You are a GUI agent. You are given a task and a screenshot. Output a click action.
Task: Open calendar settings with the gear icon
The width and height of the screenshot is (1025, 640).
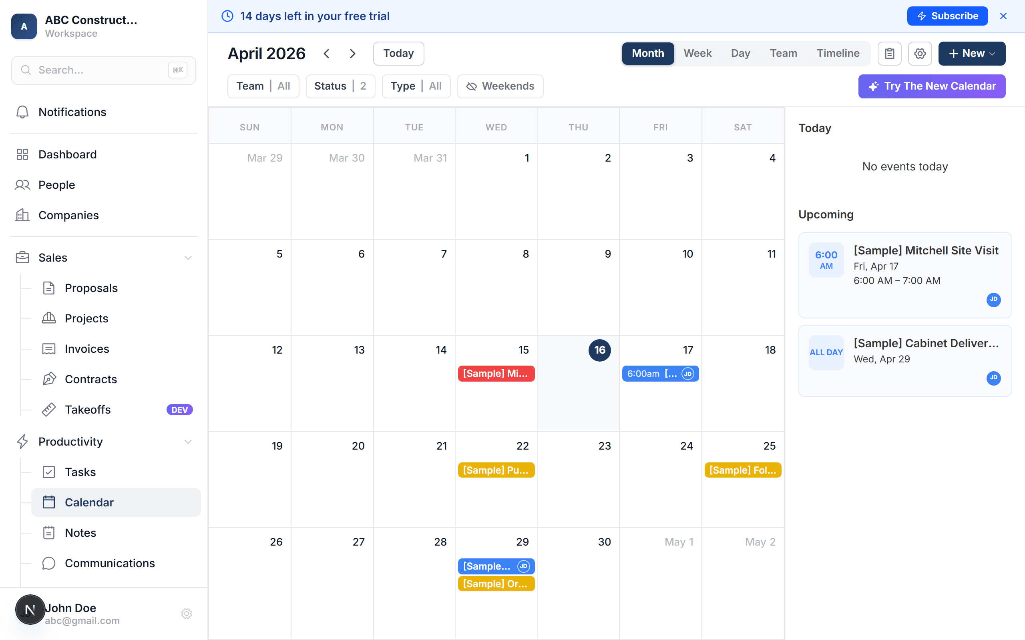click(x=920, y=53)
